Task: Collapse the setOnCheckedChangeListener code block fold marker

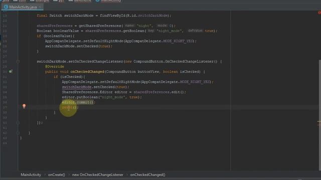Action: (18, 61)
